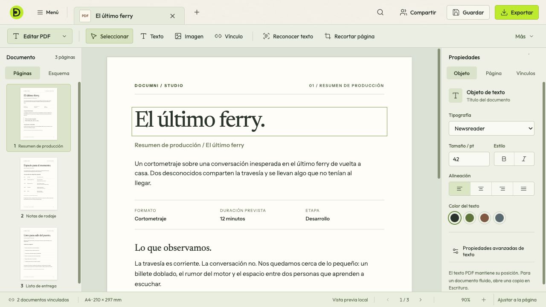Save with the Guardar button
This screenshot has height=307, width=546.
coord(468,12)
